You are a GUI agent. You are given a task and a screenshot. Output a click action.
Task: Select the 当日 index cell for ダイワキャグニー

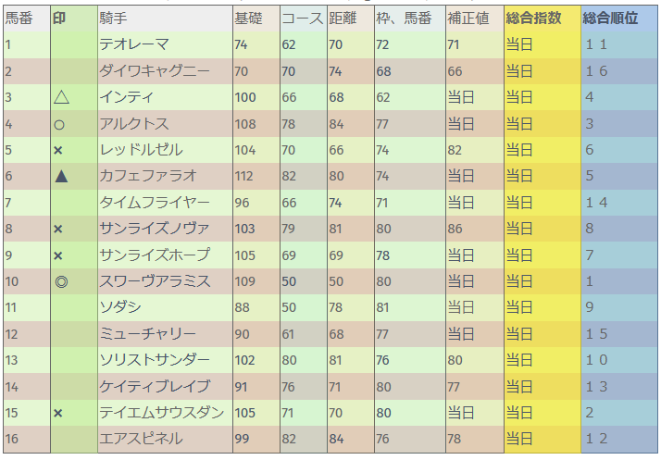[x=519, y=71]
